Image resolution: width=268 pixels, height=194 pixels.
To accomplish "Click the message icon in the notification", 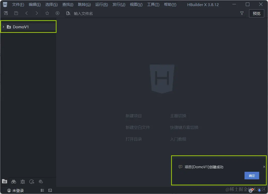I will (x=180, y=167).
